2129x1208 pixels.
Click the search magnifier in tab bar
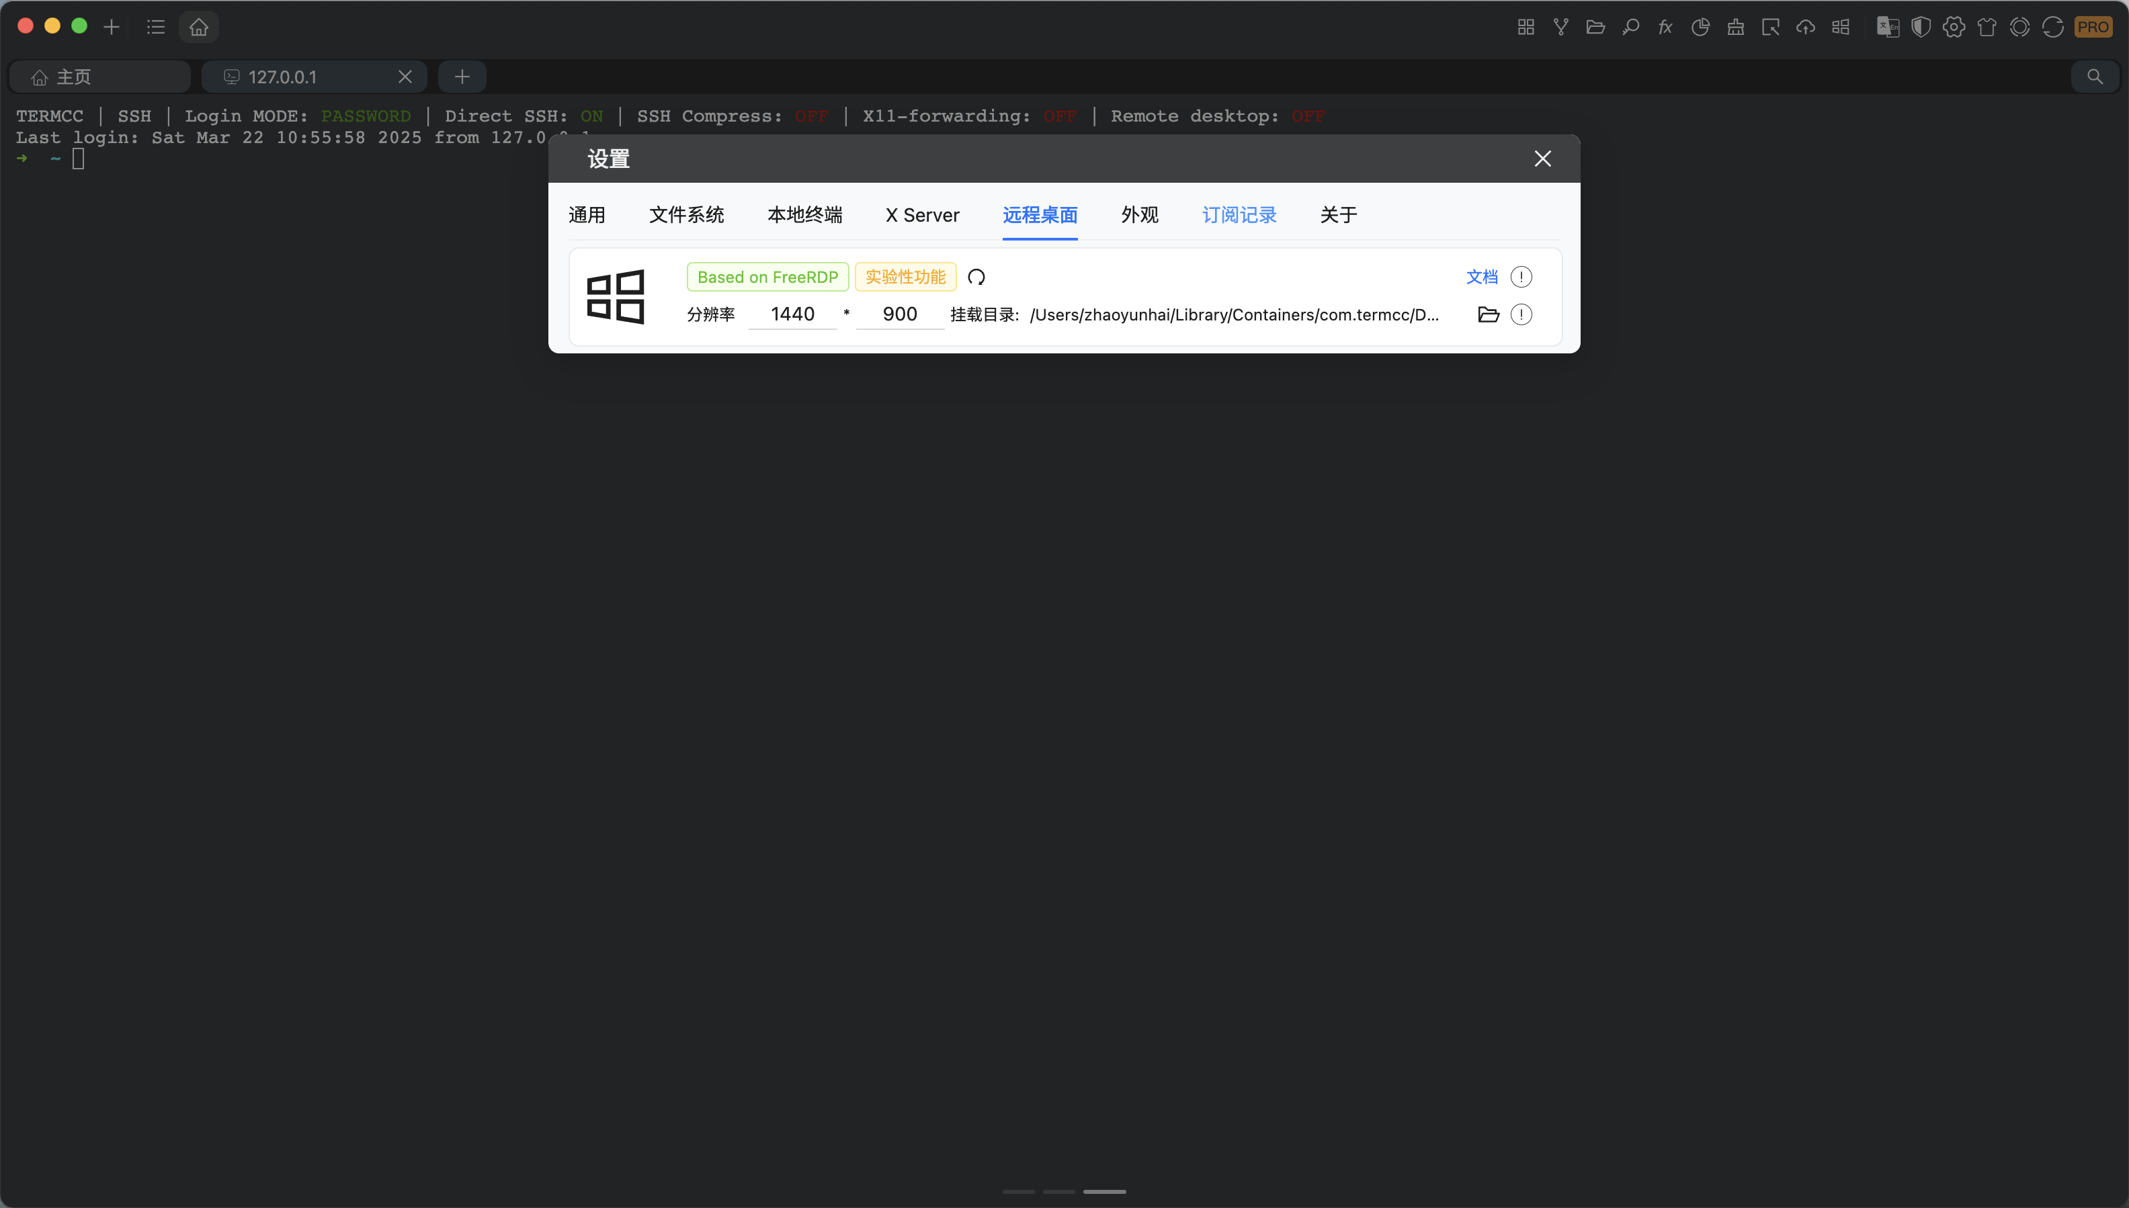coord(2095,77)
